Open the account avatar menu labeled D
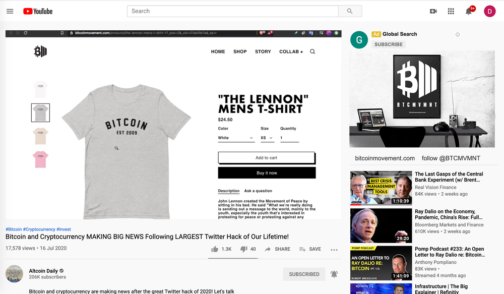This screenshot has width=504, height=294. (x=489, y=11)
